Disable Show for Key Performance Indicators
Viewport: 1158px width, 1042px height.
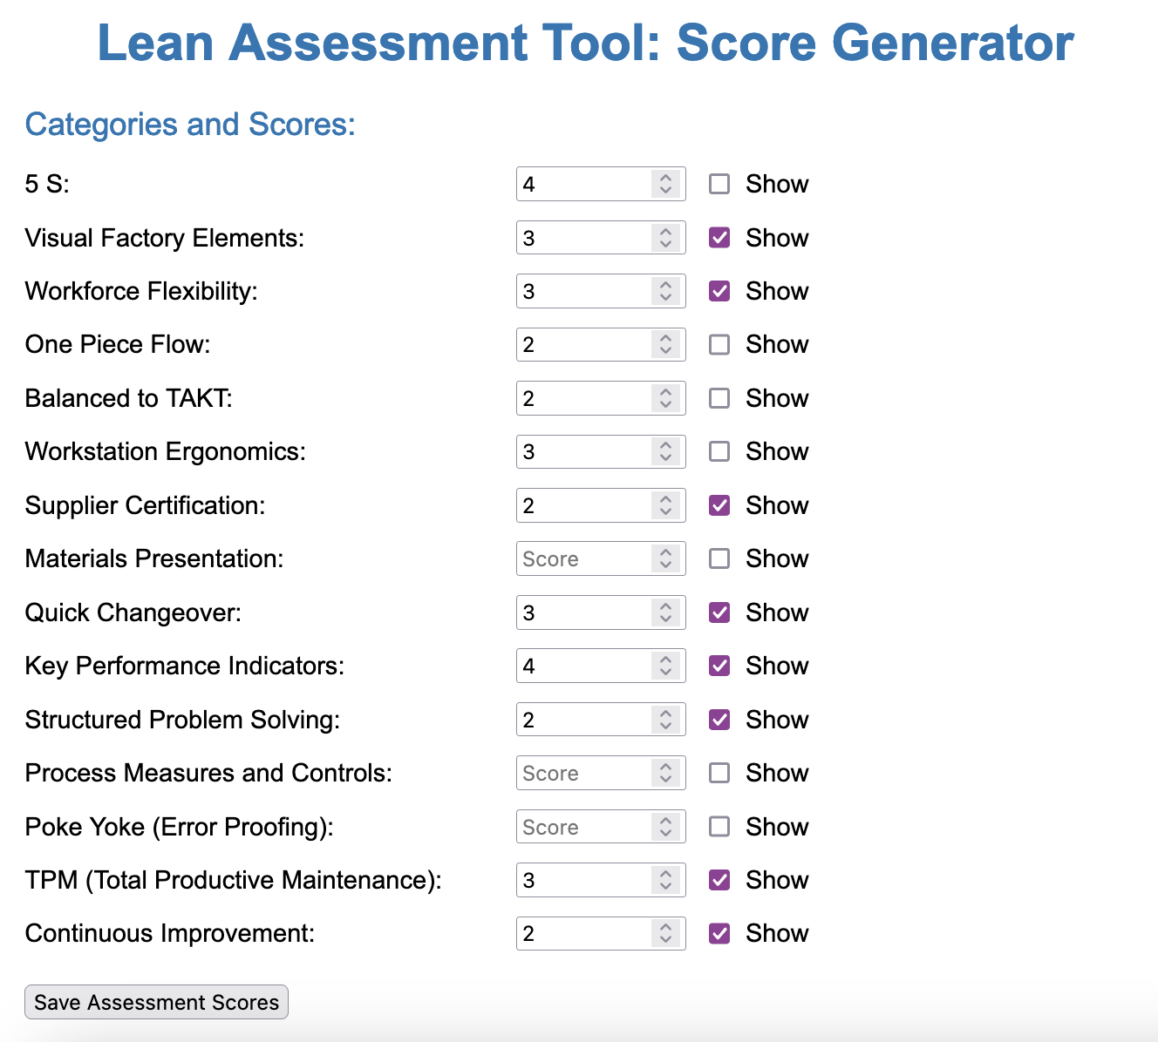[x=719, y=665]
